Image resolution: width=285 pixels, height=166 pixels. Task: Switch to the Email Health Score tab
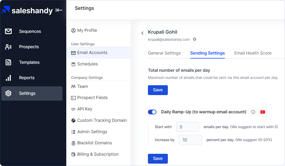click(253, 53)
